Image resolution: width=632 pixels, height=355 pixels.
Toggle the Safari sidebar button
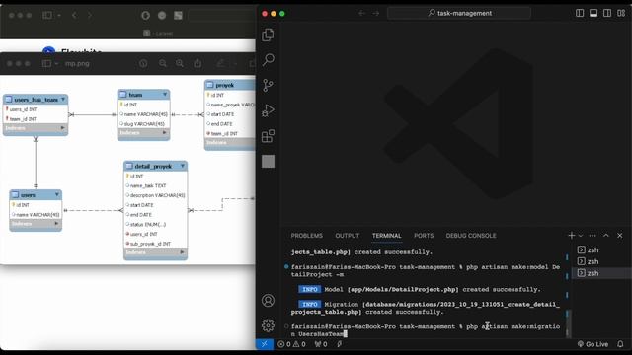pos(47,16)
